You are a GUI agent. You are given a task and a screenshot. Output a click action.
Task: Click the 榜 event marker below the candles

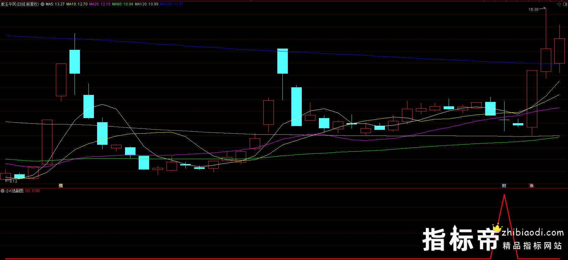point(61,186)
